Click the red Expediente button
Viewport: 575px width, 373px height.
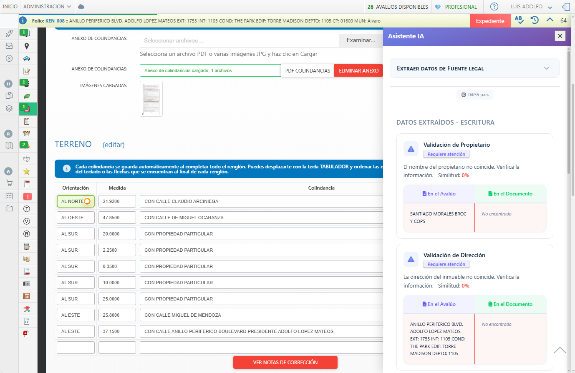(x=490, y=21)
